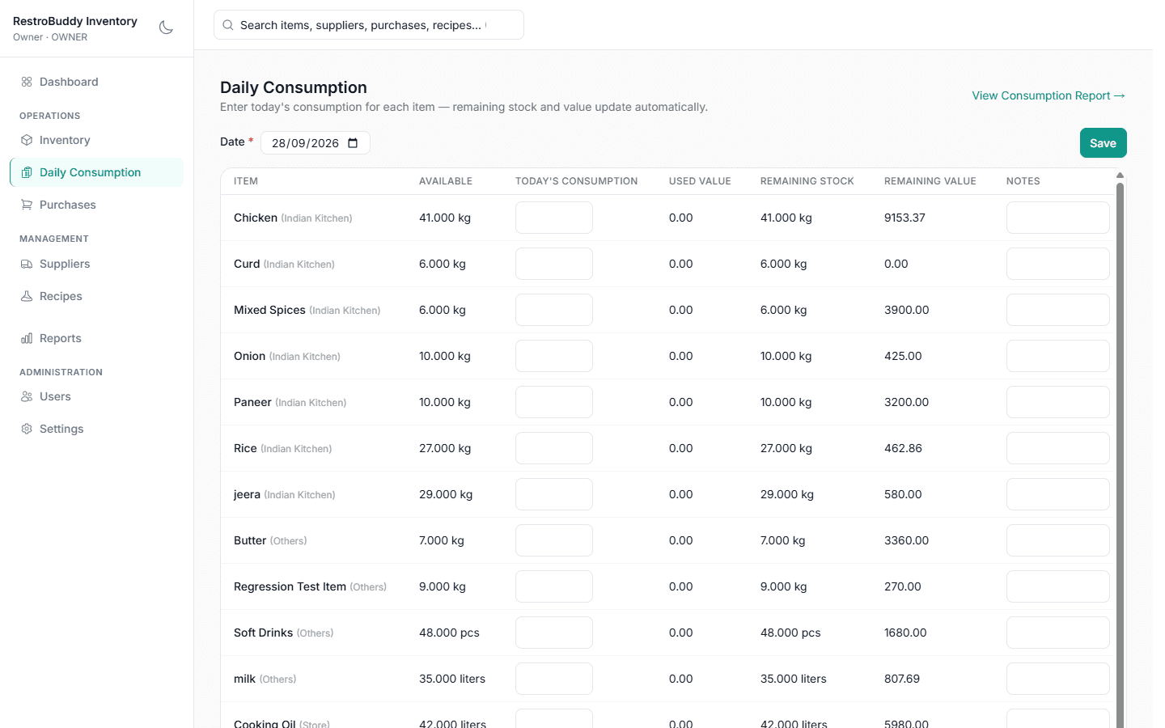
Task: Open the Purchases section
Action: [96, 205]
